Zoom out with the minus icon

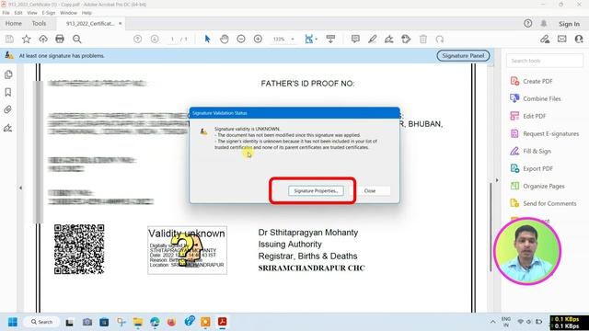pyautogui.click(x=241, y=39)
